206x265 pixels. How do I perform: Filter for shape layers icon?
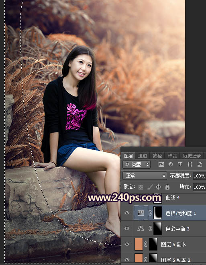point(190,165)
